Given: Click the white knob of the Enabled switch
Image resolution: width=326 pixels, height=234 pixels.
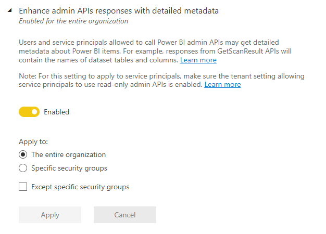Looking at the screenshot, I should coord(34,112).
